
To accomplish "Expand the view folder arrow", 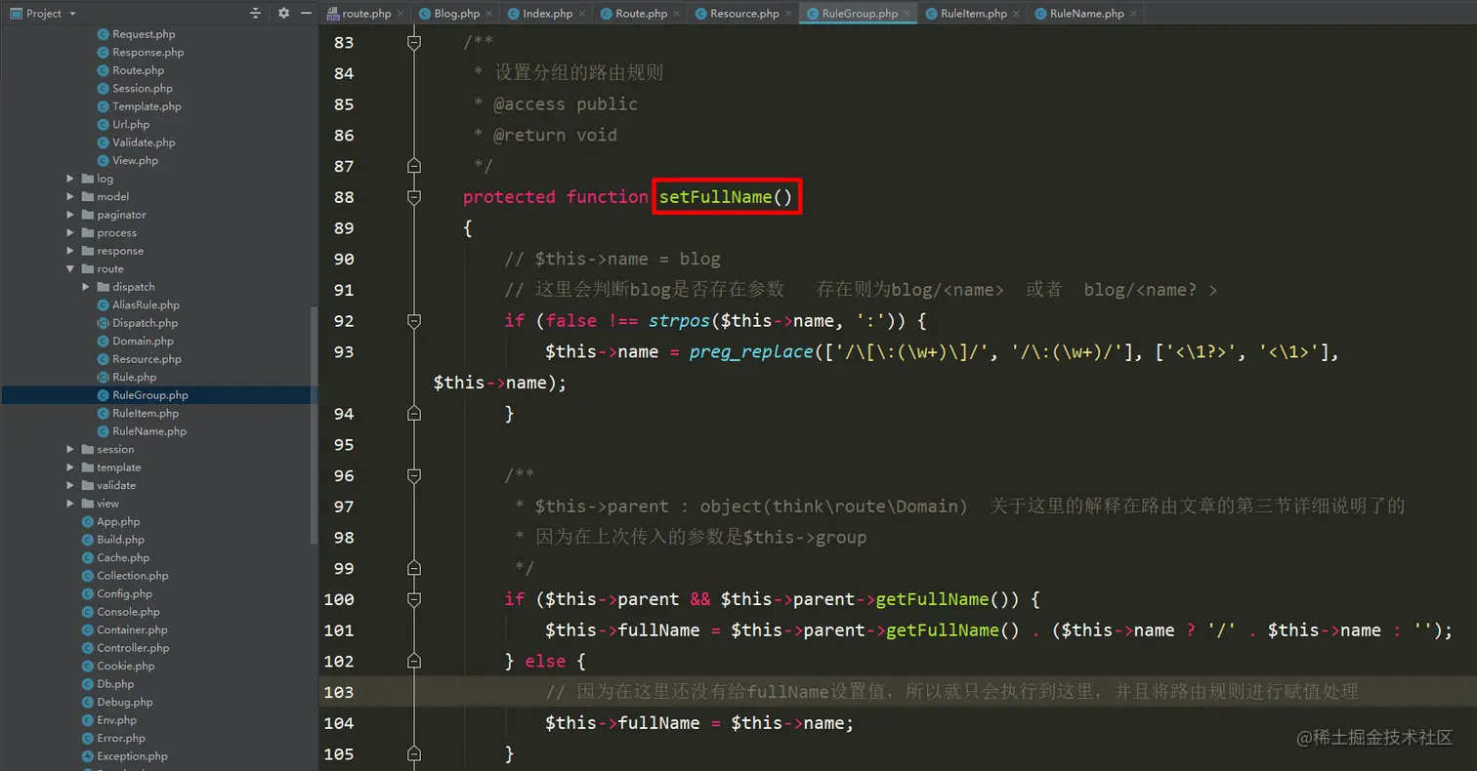I will point(70,504).
